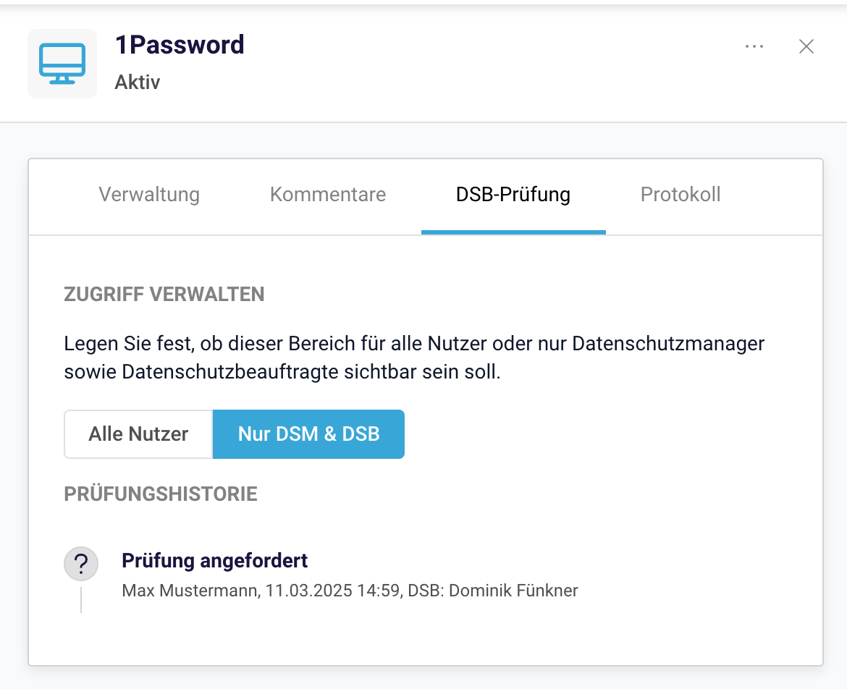Choose the Nur DSM & DSB option
Viewport: 847px width, 689px height.
pos(308,434)
